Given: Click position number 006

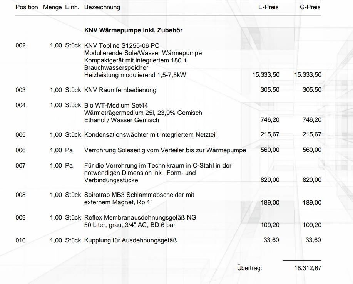Looking at the screenshot, I should [20, 150].
